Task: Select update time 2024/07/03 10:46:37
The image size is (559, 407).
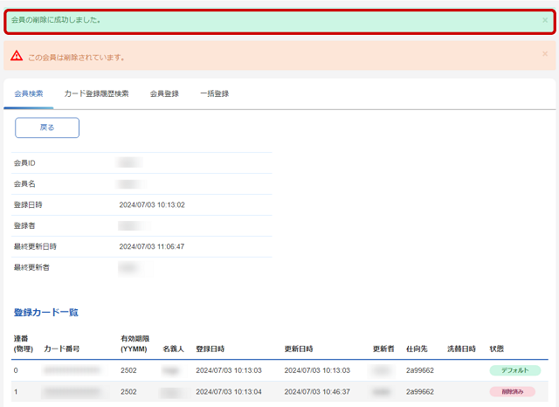Action: [x=317, y=391]
